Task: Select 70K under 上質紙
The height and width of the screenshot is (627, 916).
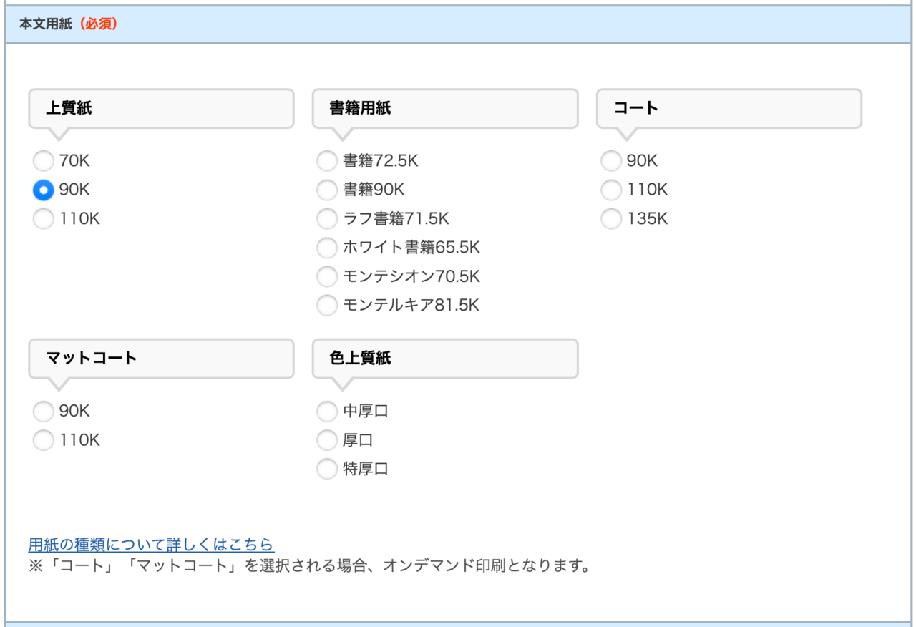Action: (44, 161)
